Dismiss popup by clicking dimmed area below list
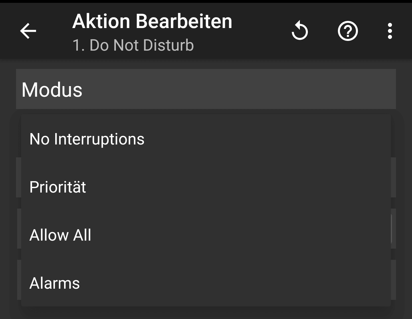 point(206,313)
